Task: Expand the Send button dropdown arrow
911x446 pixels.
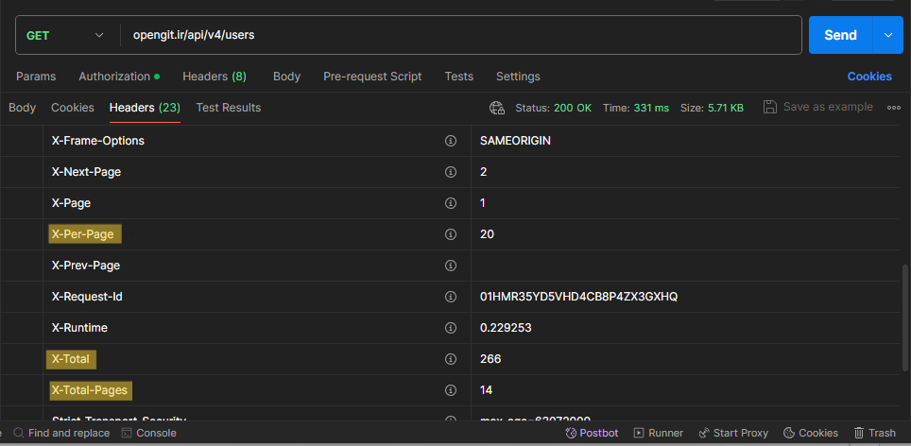Action: [x=887, y=36]
